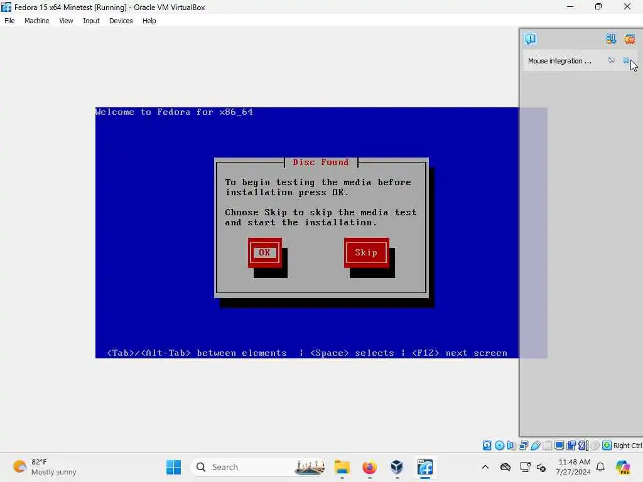Click the display monitor status icon
This screenshot has width=643, height=482.
coord(559,446)
